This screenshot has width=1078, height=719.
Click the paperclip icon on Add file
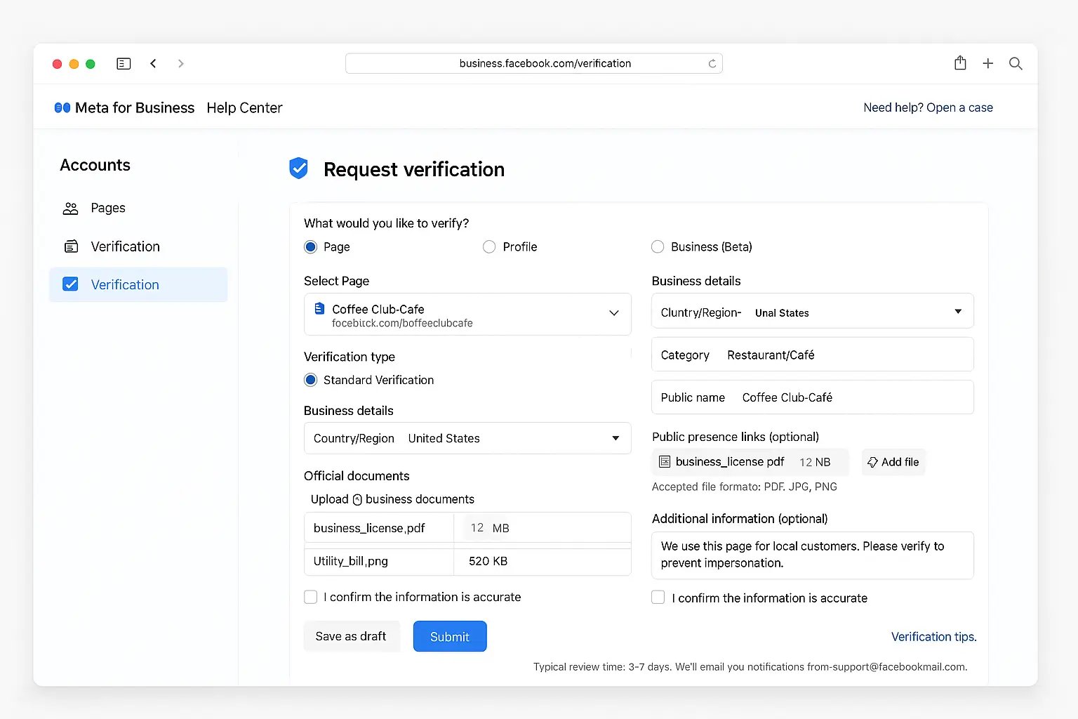(872, 462)
